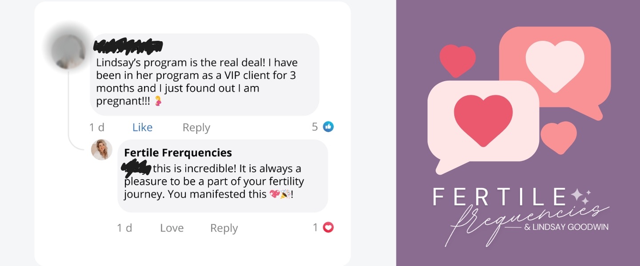Click Like under the first comment
Viewport: 640px width, 266px height.
pyautogui.click(x=142, y=127)
